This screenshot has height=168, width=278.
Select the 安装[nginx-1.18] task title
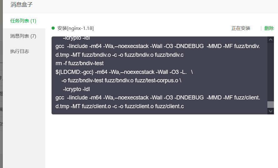coord(75,28)
